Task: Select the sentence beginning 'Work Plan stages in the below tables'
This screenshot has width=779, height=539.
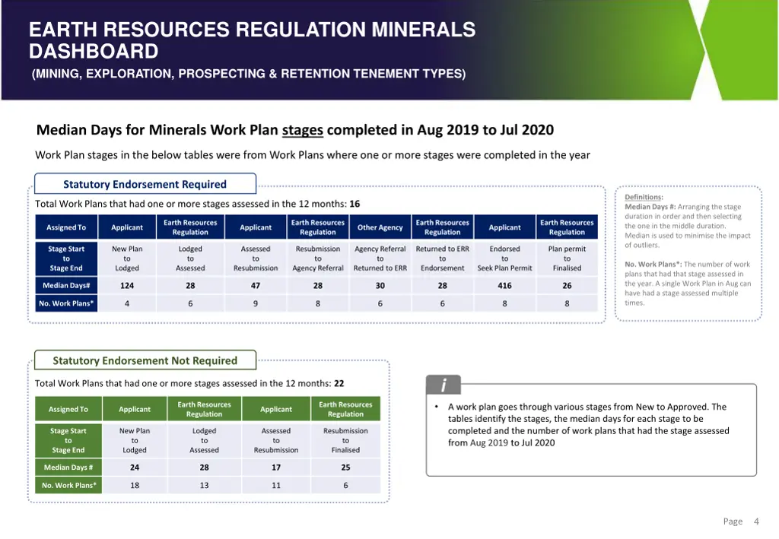Action: [313, 155]
